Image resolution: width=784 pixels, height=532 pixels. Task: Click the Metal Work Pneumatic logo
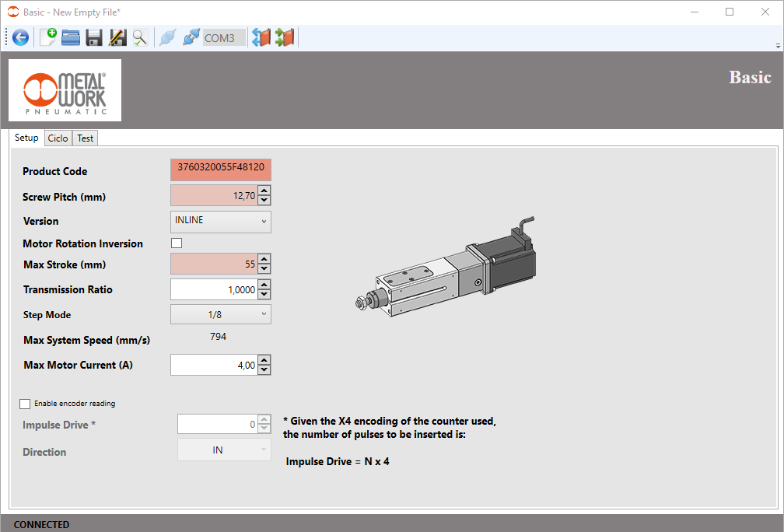65,89
